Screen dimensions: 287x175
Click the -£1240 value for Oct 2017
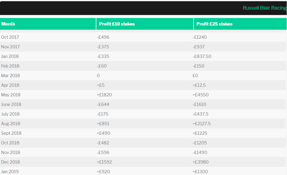click(x=200, y=37)
